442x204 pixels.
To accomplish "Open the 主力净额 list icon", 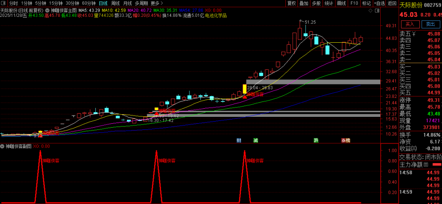I will [426, 164].
